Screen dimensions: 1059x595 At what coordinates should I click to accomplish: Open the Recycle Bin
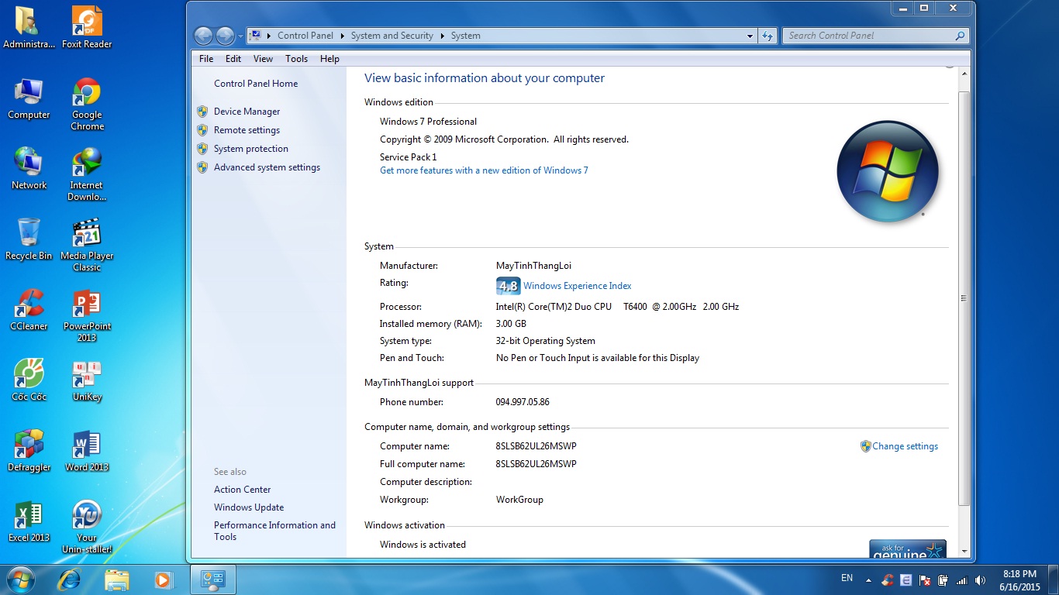point(29,231)
